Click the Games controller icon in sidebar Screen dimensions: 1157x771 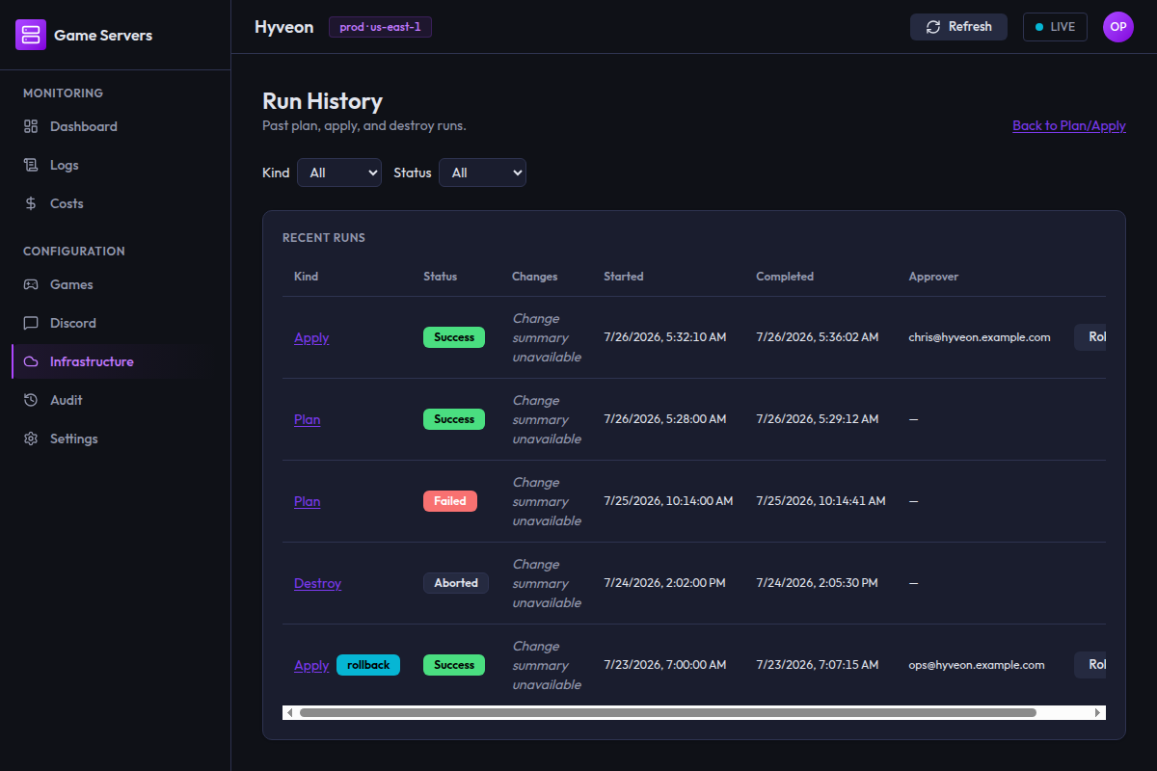pos(31,284)
